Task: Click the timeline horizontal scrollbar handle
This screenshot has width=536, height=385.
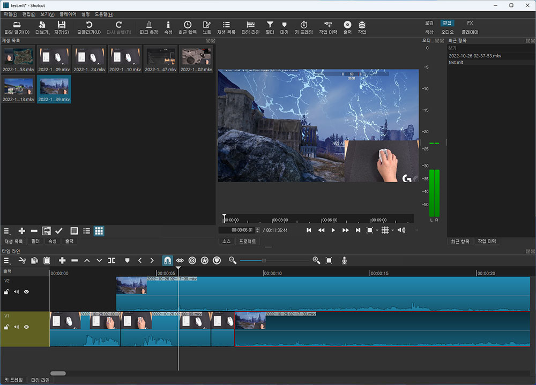Action: tap(58, 373)
